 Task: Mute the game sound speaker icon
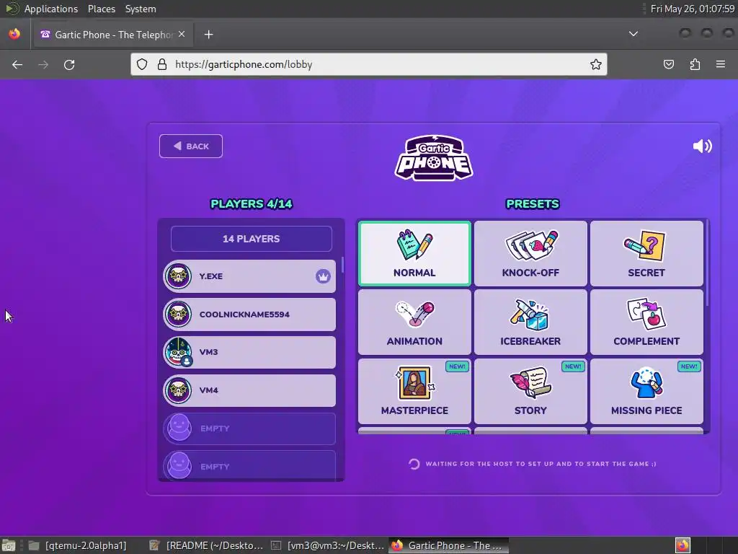[x=702, y=146]
